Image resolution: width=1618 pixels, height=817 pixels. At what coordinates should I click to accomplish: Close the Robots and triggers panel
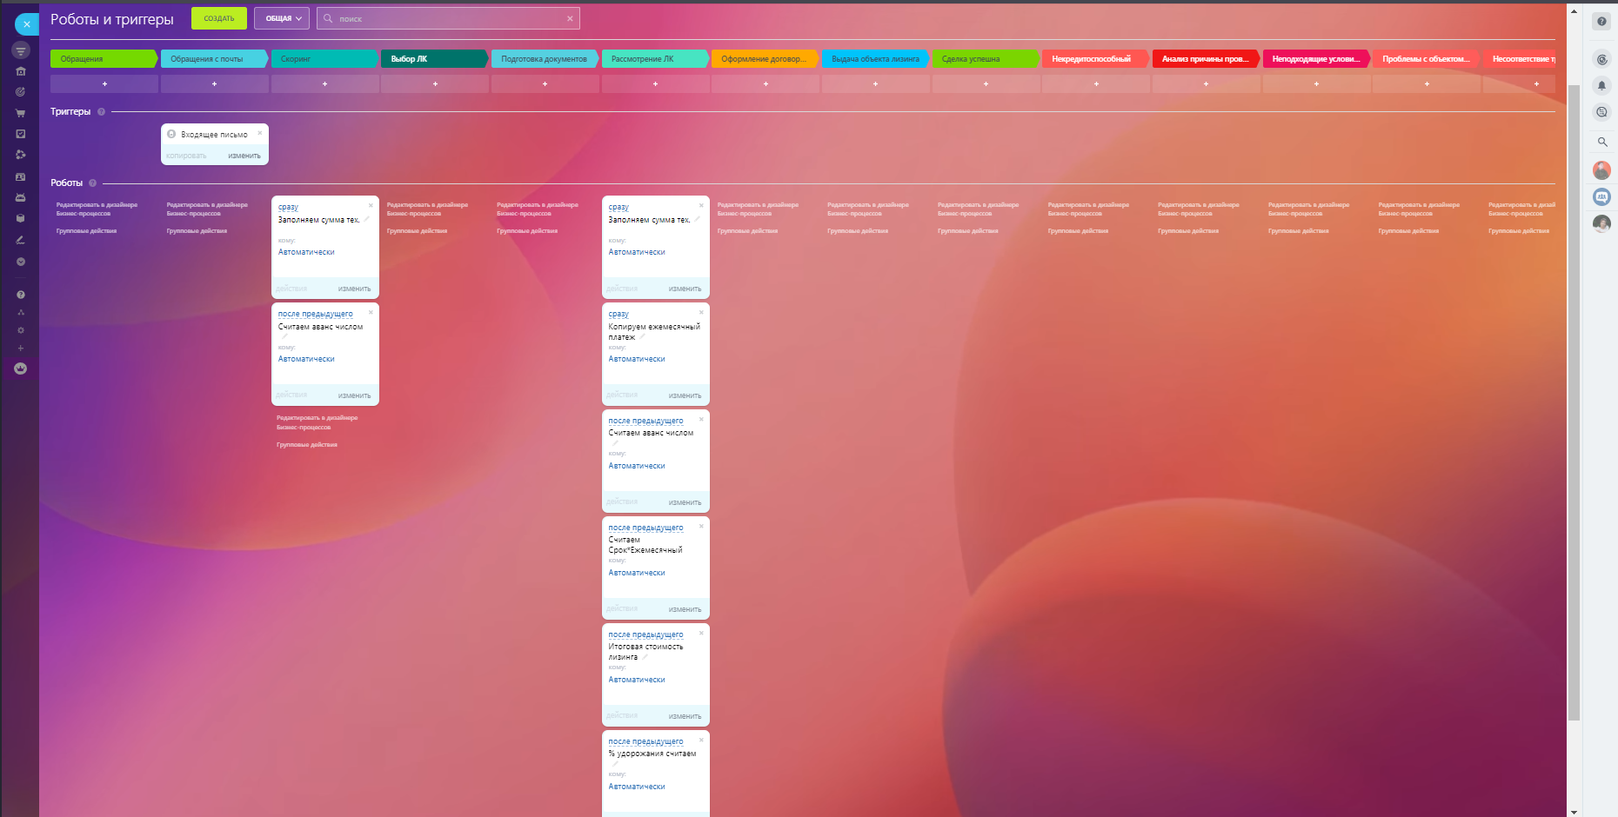(x=27, y=24)
